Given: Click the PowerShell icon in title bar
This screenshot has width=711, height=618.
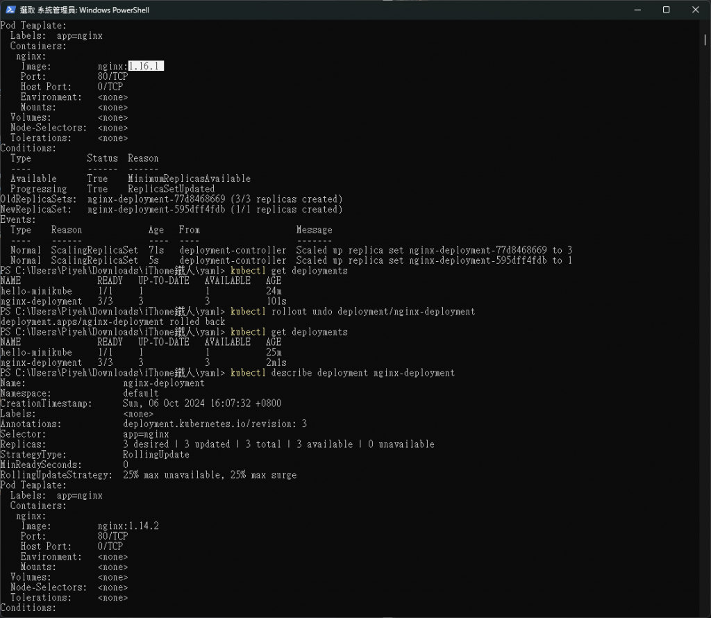Looking at the screenshot, I should [10, 10].
